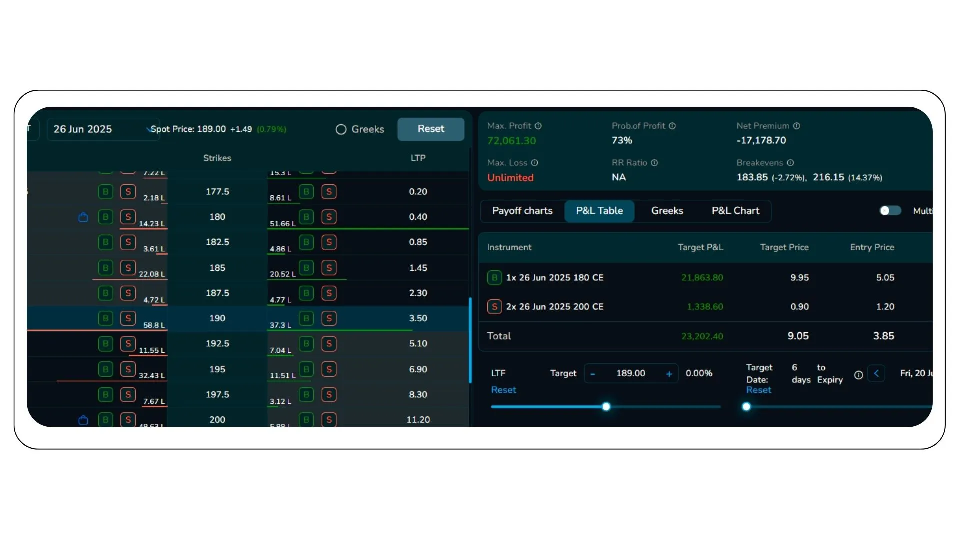Click the B buy icon at strike 190

coord(105,318)
